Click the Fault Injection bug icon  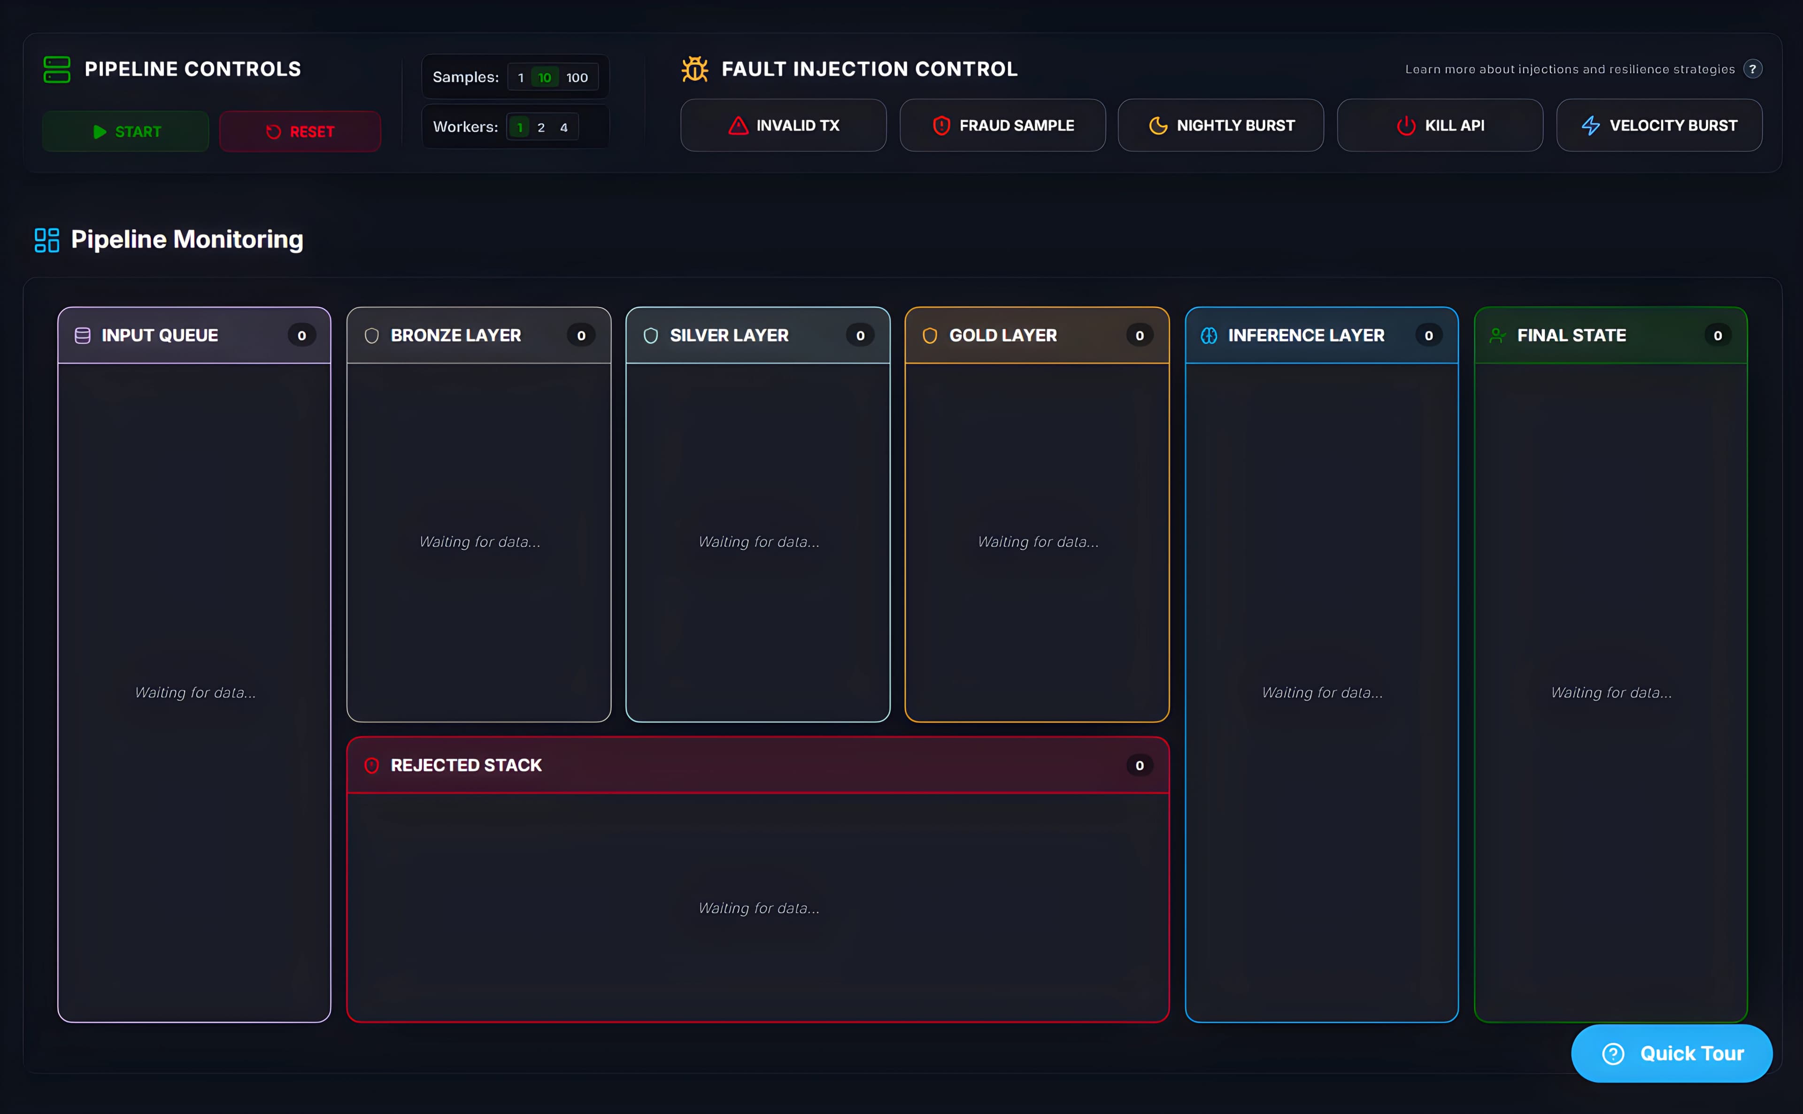click(x=694, y=69)
